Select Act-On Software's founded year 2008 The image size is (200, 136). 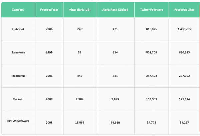click(x=49, y=123)
